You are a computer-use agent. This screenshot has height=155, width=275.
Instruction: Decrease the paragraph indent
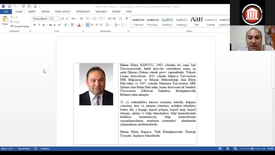110,19
